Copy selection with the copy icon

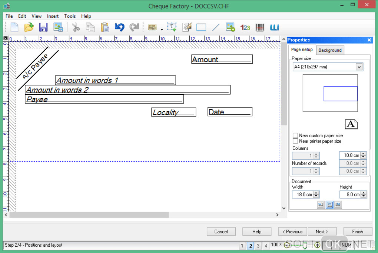pyautogui.click(x=90, y=27)
